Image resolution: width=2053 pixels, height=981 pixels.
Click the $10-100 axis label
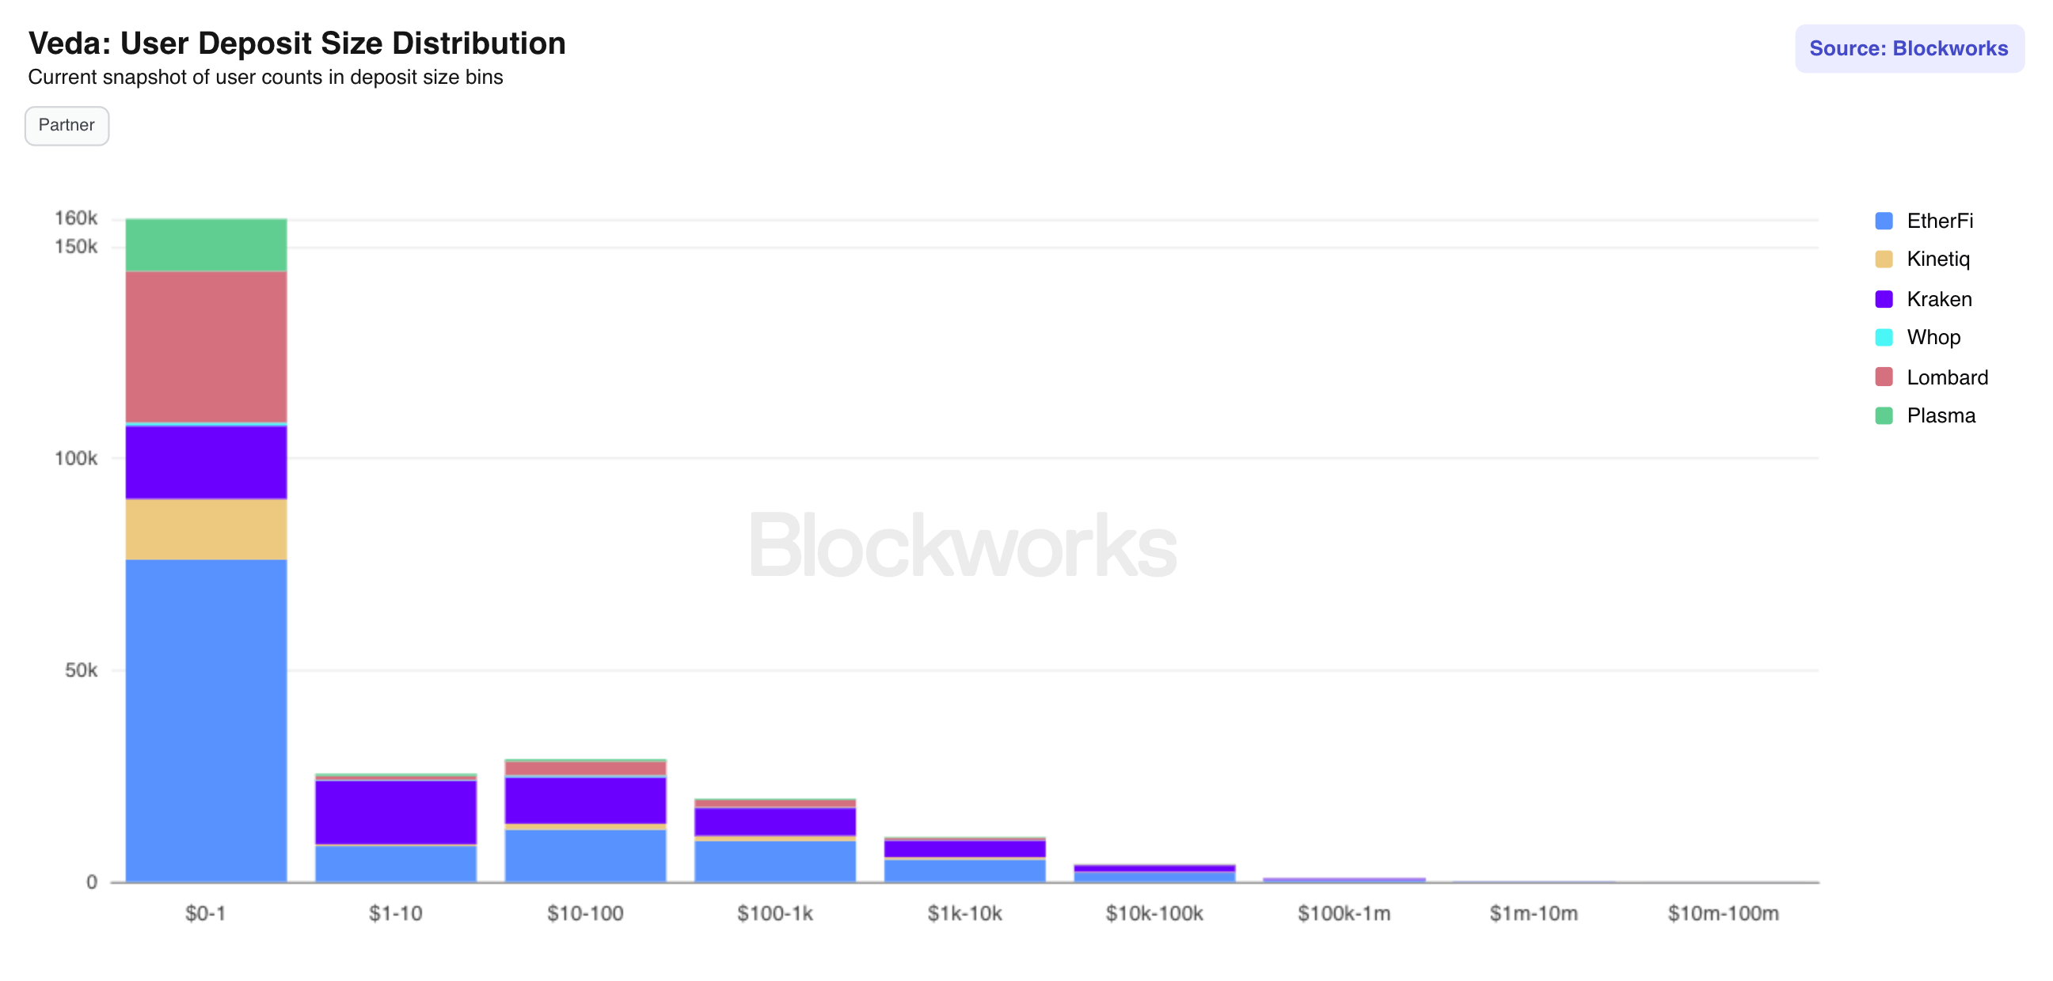586,913
